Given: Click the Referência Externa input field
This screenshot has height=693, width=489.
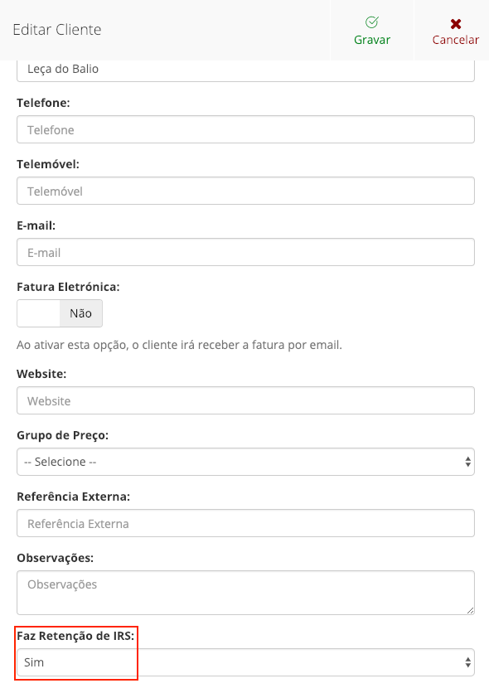Looking at the screenshot, I should [x=245, y=523].
